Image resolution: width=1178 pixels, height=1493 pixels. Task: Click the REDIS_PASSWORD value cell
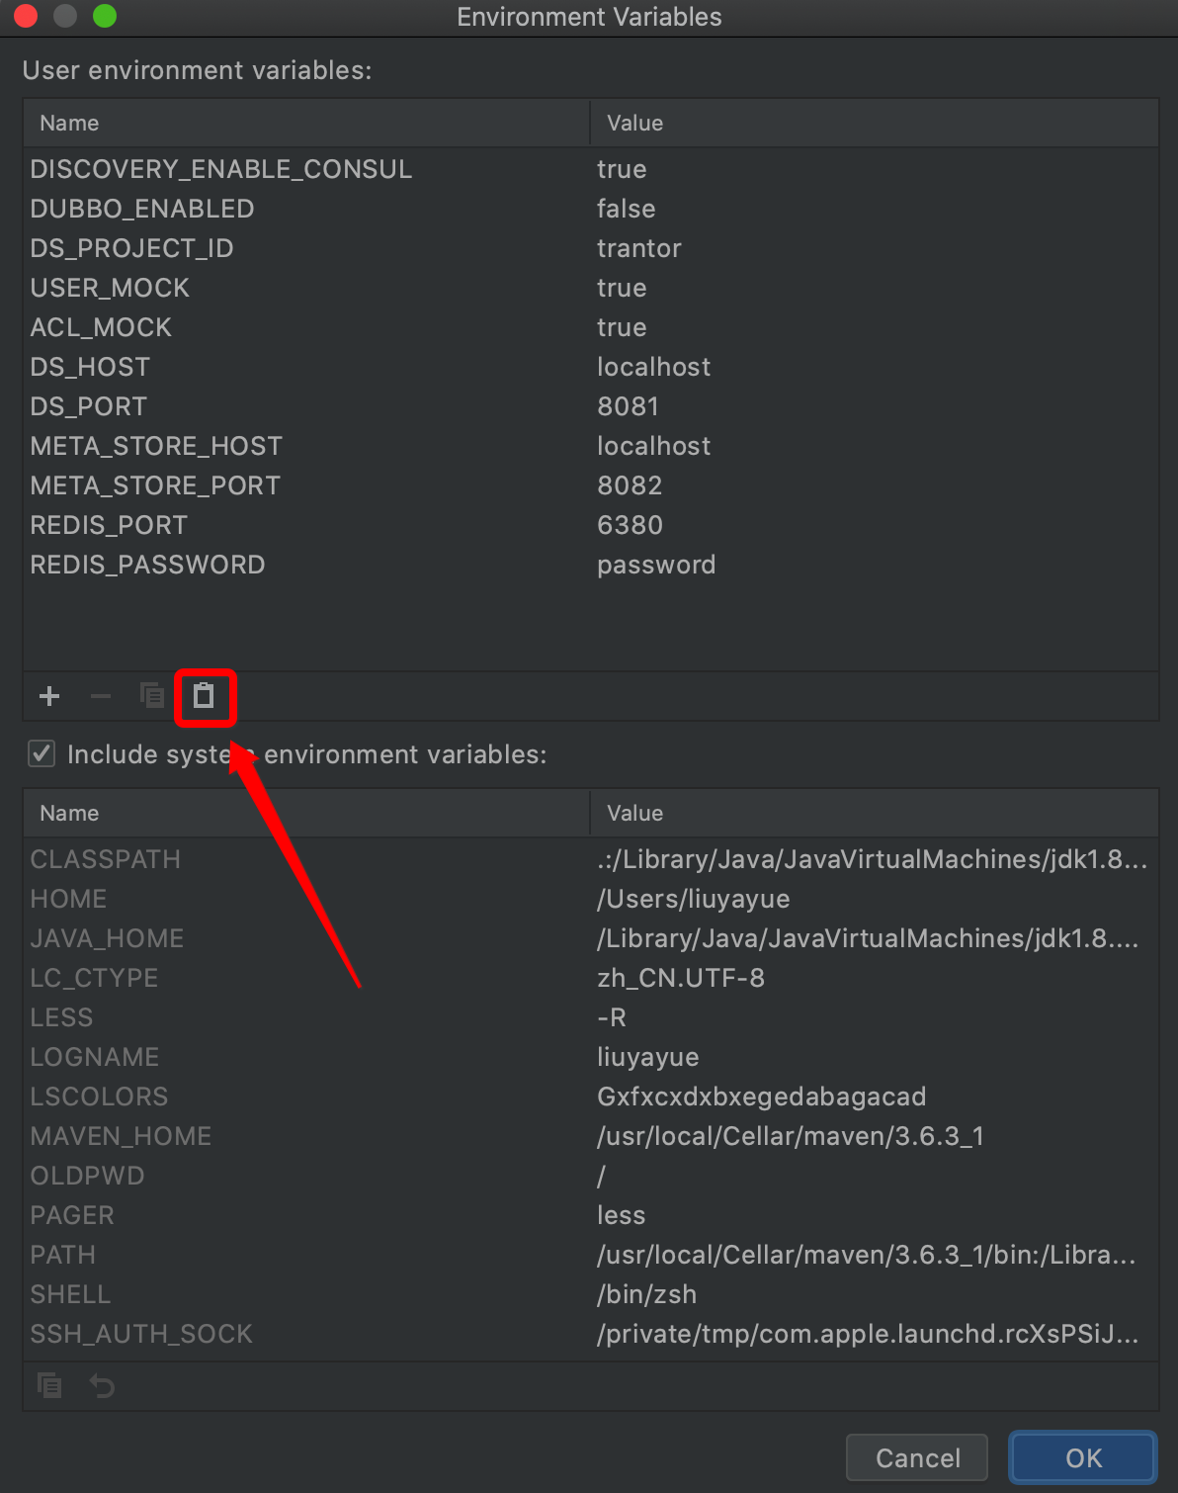click(x=656, y=564)
